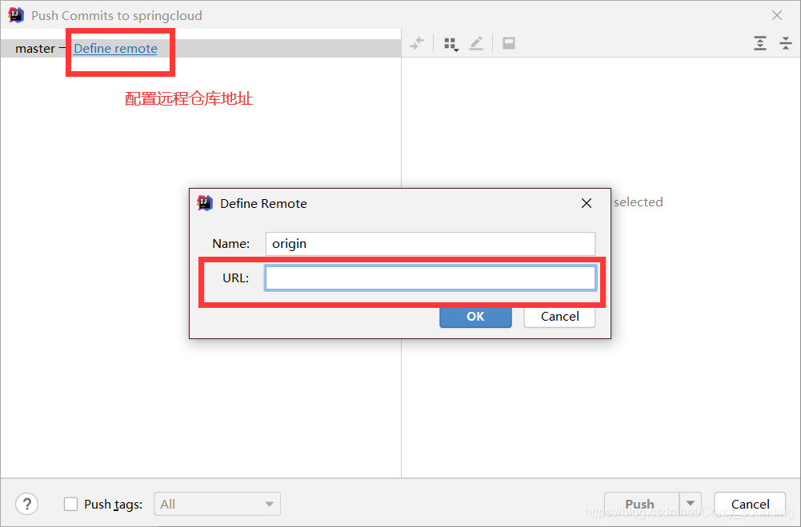Click the IntelliJ icon in Define Remote title
The height and width of the screenshot is (527, 801).
[205, 203]
